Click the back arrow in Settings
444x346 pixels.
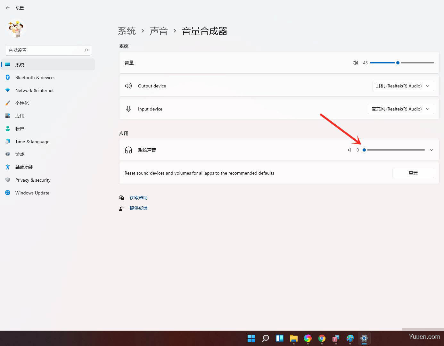8,8
